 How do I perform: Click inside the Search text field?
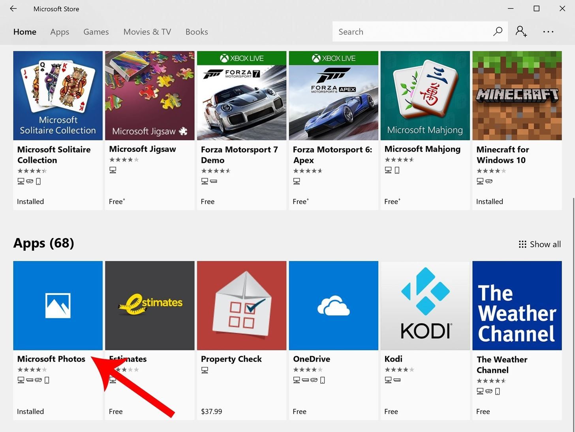tap(411, 32)
